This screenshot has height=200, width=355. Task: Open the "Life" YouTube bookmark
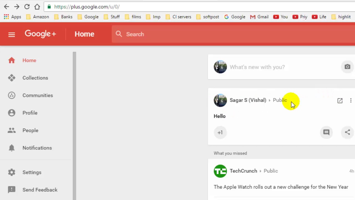point(319,17)
